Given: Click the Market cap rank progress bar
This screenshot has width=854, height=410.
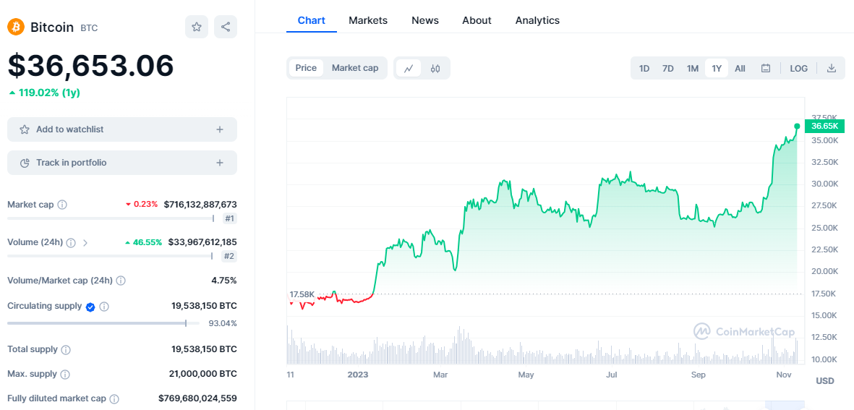Looking at the screenshot, I should (x=111, y=218).
